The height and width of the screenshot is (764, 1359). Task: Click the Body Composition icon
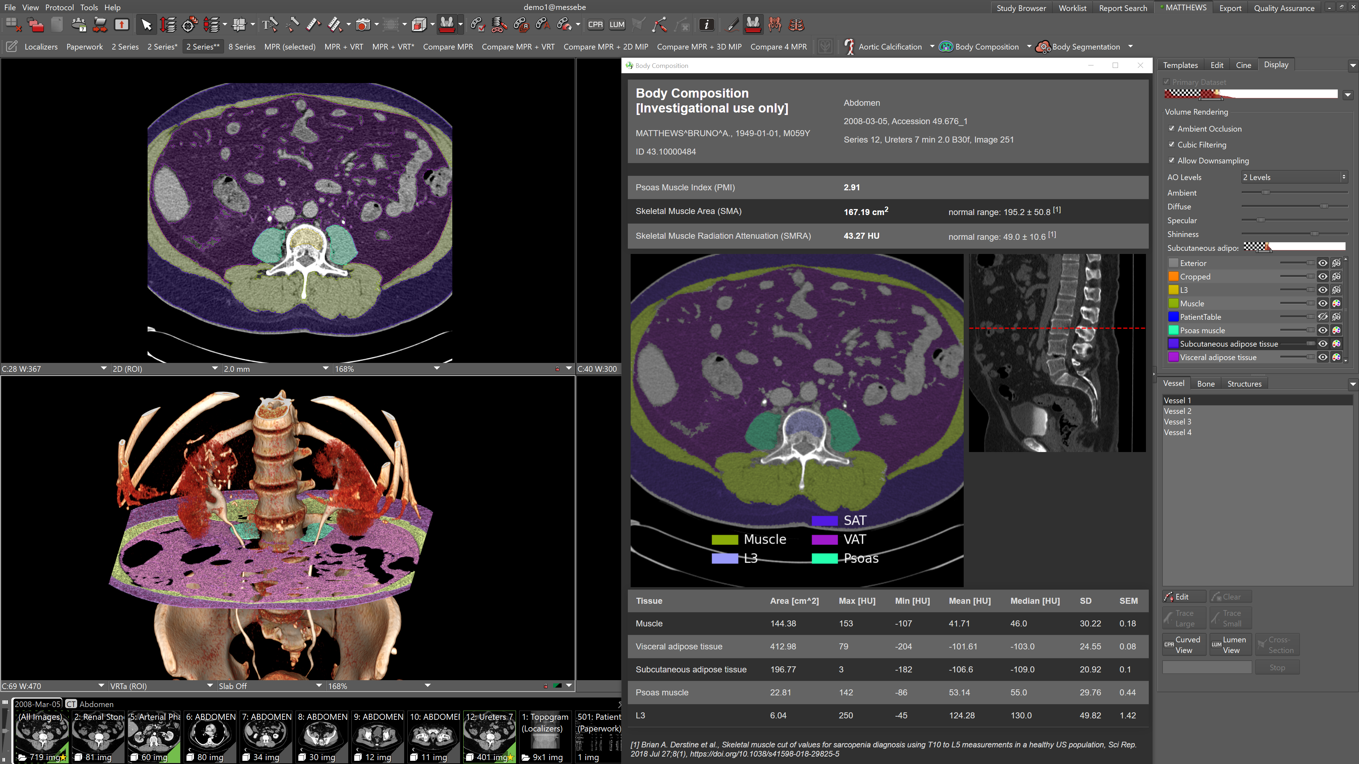point(946,46)
